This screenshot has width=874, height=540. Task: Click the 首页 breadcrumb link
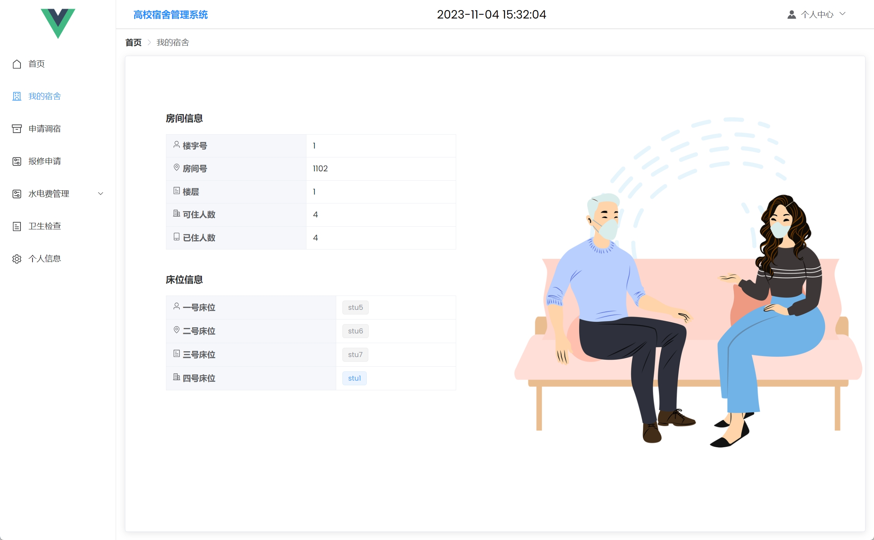(133, 43)
